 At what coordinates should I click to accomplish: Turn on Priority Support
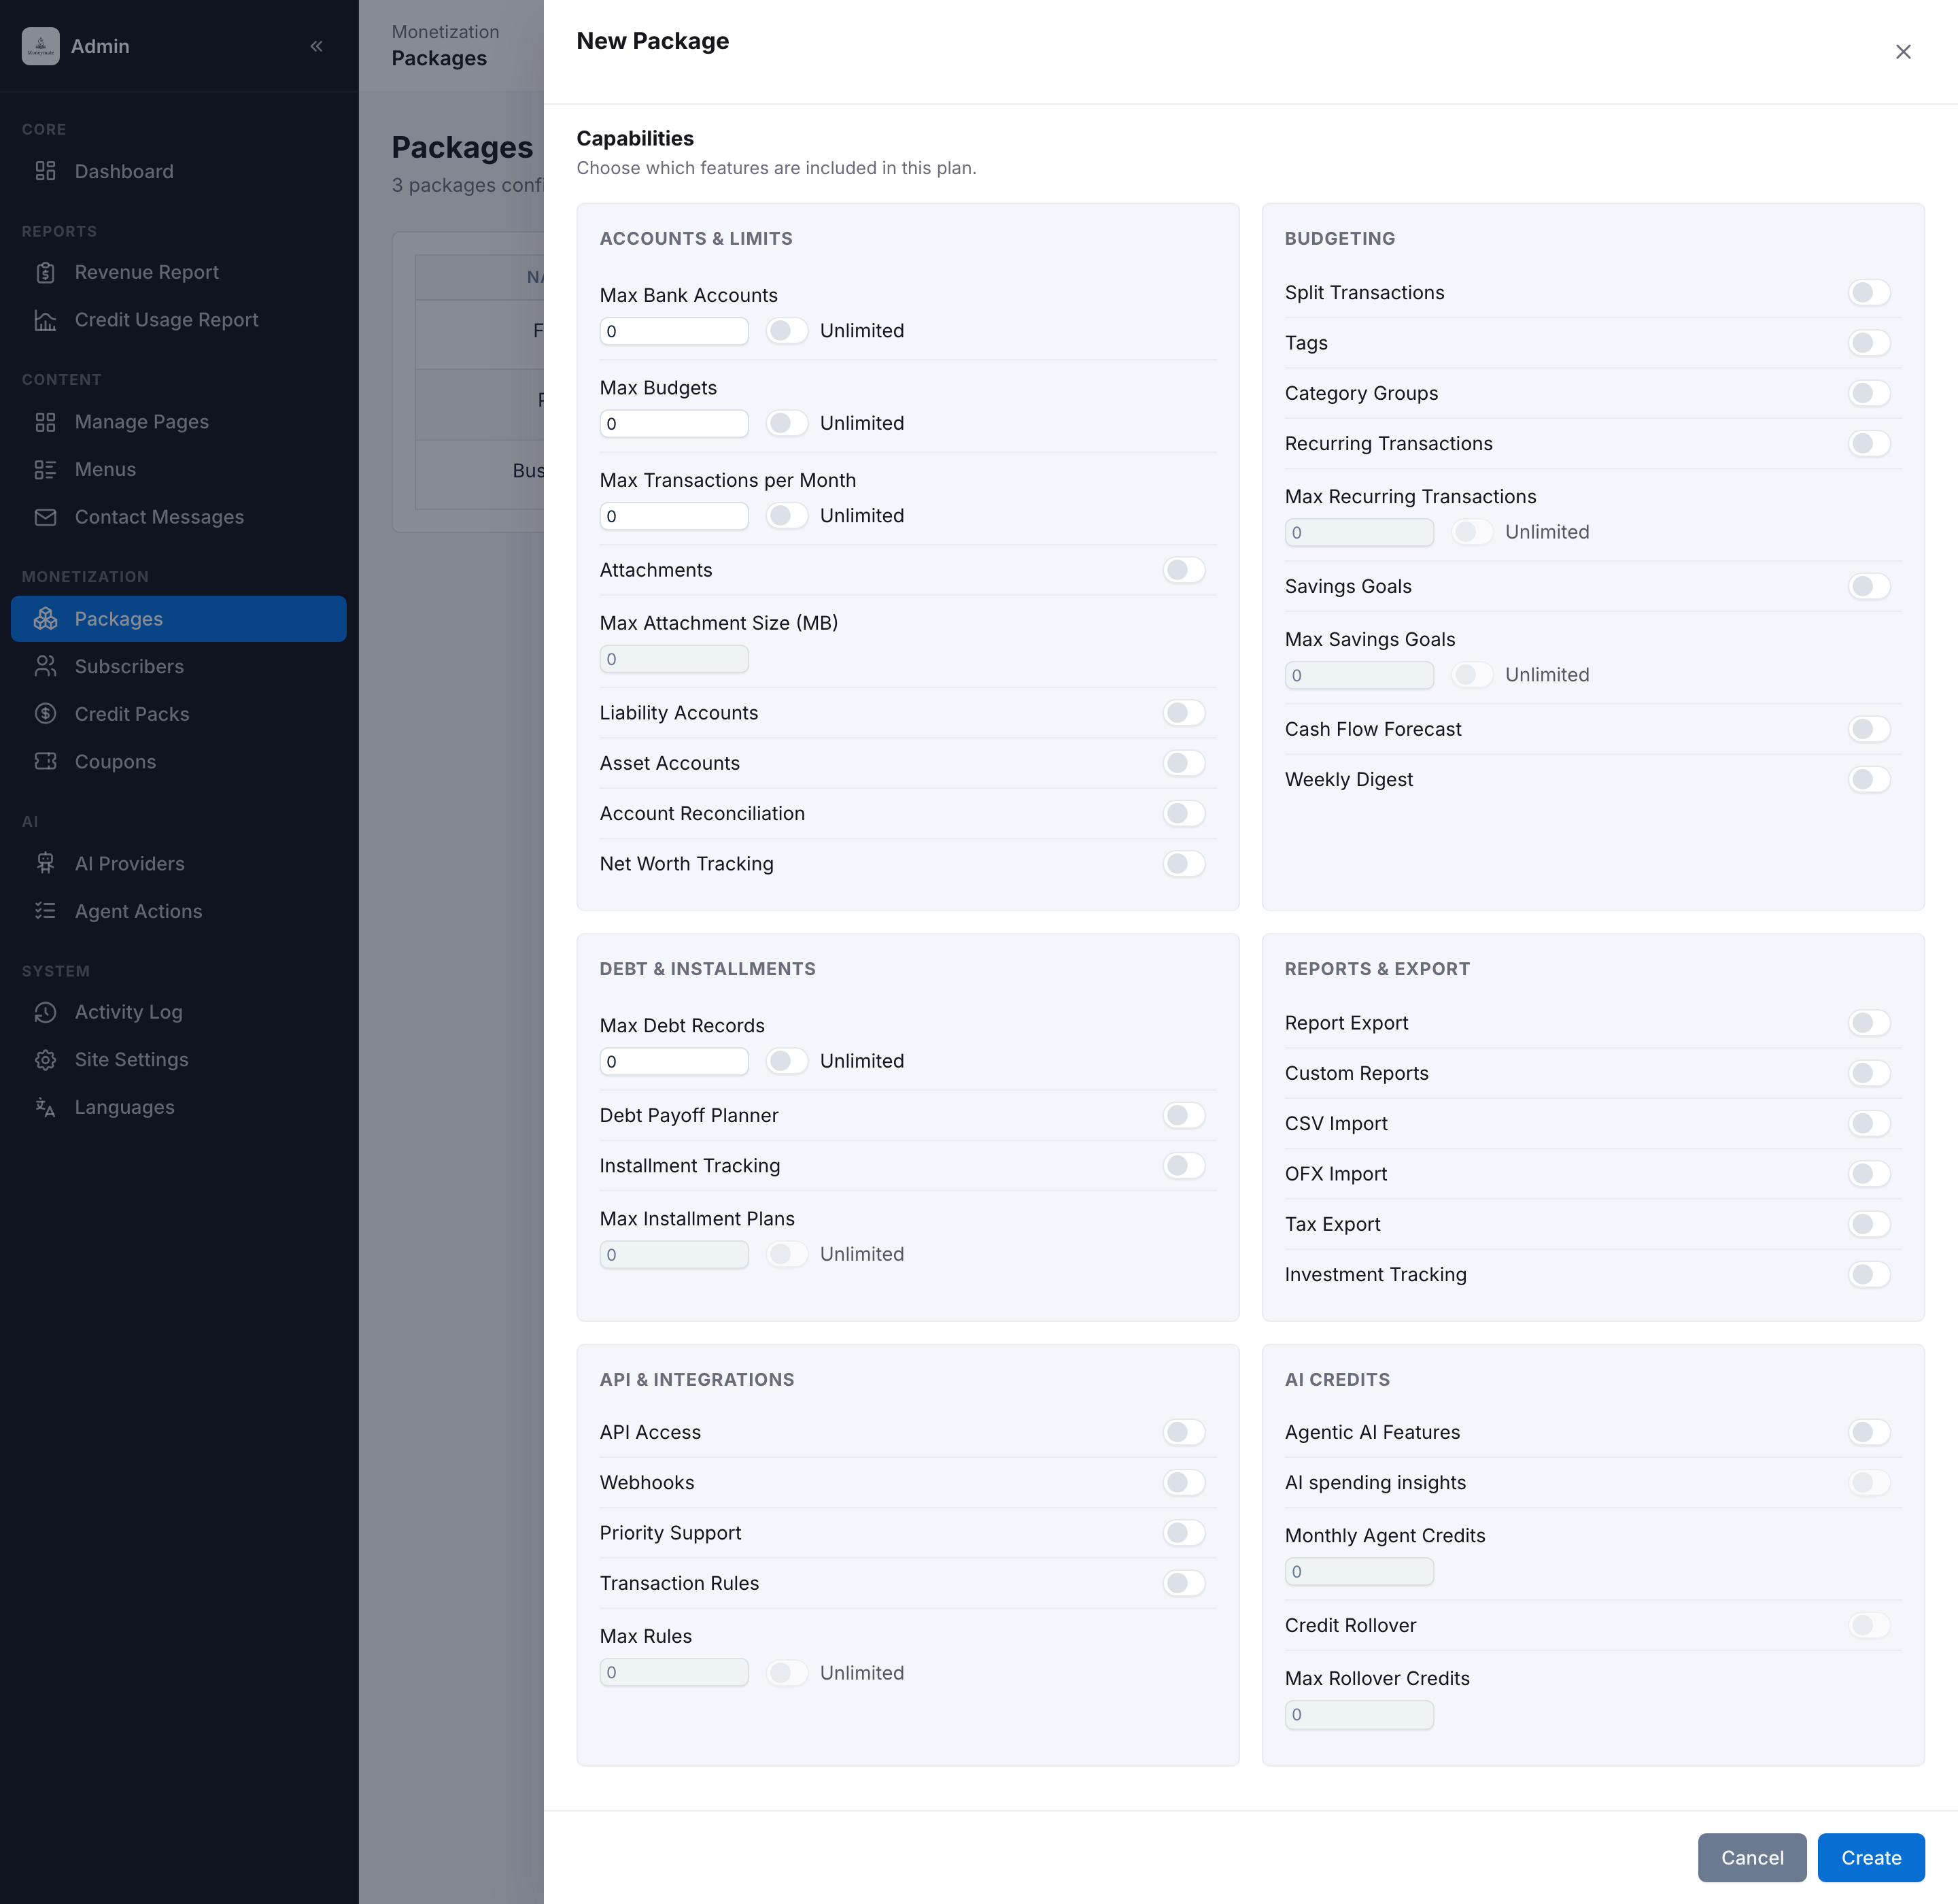(x=1184, y=1533)
